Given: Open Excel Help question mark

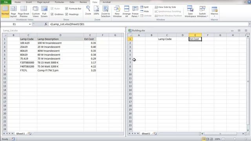Looking at the screenshot, I should [x=249, y=2].
